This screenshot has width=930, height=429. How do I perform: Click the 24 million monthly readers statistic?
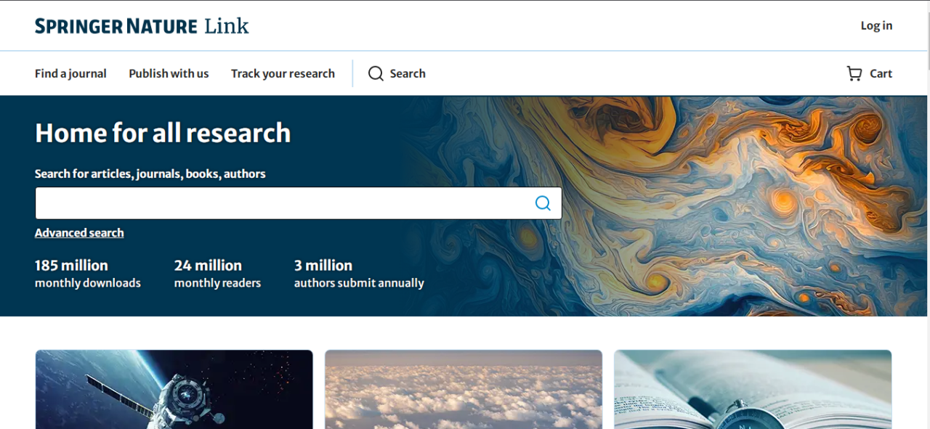pos(217,274)
